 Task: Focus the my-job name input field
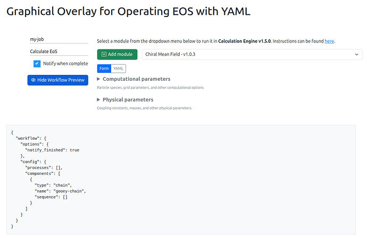(x=59, y=39)
